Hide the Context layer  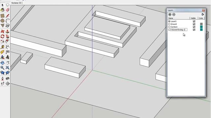point(194,27)
